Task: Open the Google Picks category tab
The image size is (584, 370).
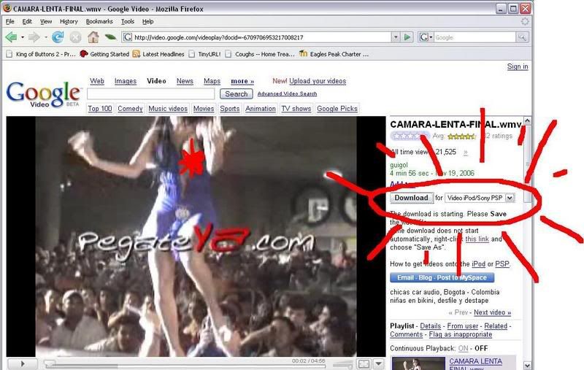Action: [x=337, y=109]
